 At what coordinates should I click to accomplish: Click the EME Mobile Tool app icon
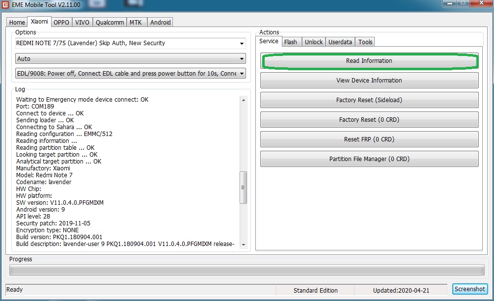click(x=5, y=5)
